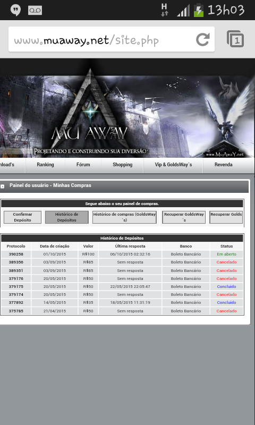Click the 13h03 clock in status bar
The image size is (255, 425).
pyautogui.click(x=226, y=10)
